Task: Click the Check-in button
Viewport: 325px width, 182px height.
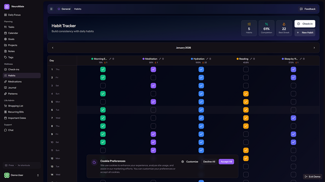Action: (x=305, y=24)
